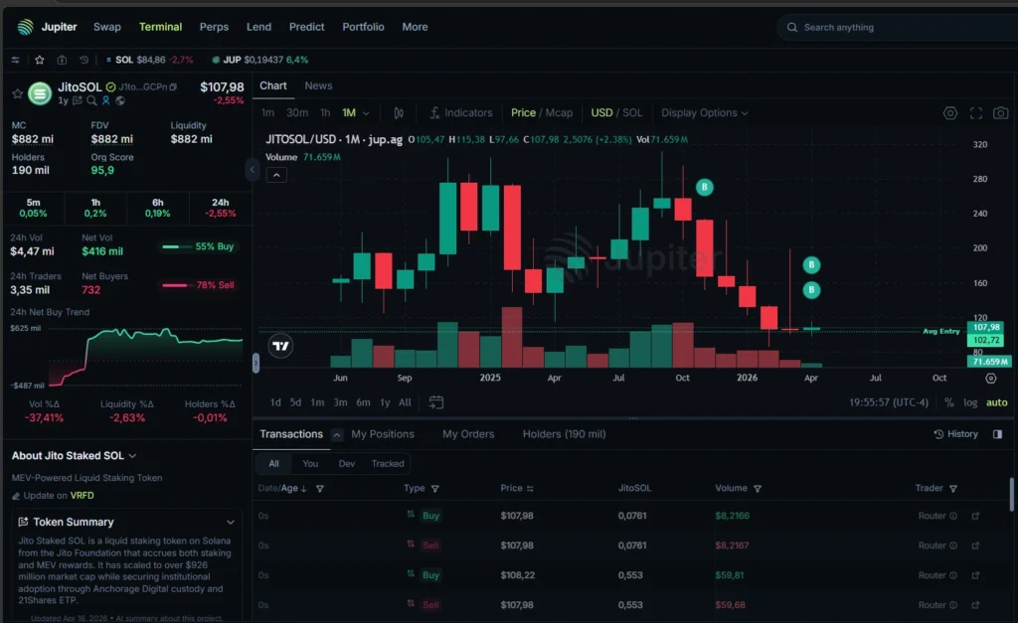This screenshot has width=1018, height=623.
Task: Copy the JitoSOL contract address
Action: (174, 87)
